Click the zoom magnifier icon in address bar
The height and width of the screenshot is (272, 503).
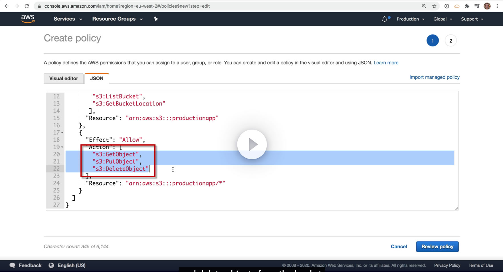424,6
